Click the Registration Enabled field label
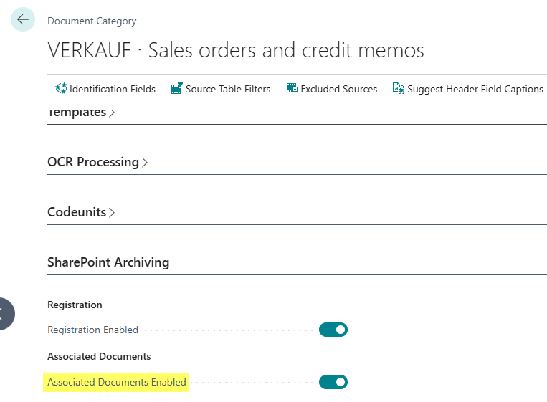The height and width of the screenshot is (402, 547). [92, 330]
